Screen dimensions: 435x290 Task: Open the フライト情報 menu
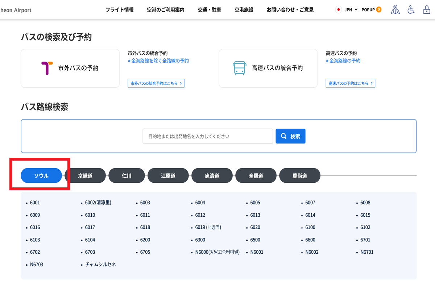click(x=120, y=10)
